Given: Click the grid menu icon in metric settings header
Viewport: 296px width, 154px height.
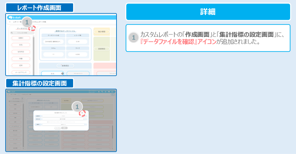Looking at the screenshot, I should click(105, 92).
